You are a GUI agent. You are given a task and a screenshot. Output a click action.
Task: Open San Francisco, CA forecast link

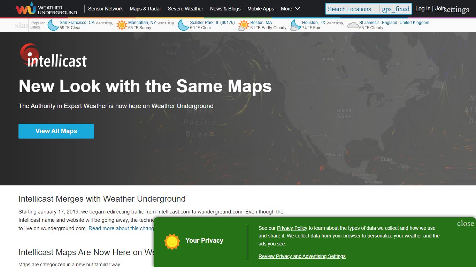[x=77, y=23]
